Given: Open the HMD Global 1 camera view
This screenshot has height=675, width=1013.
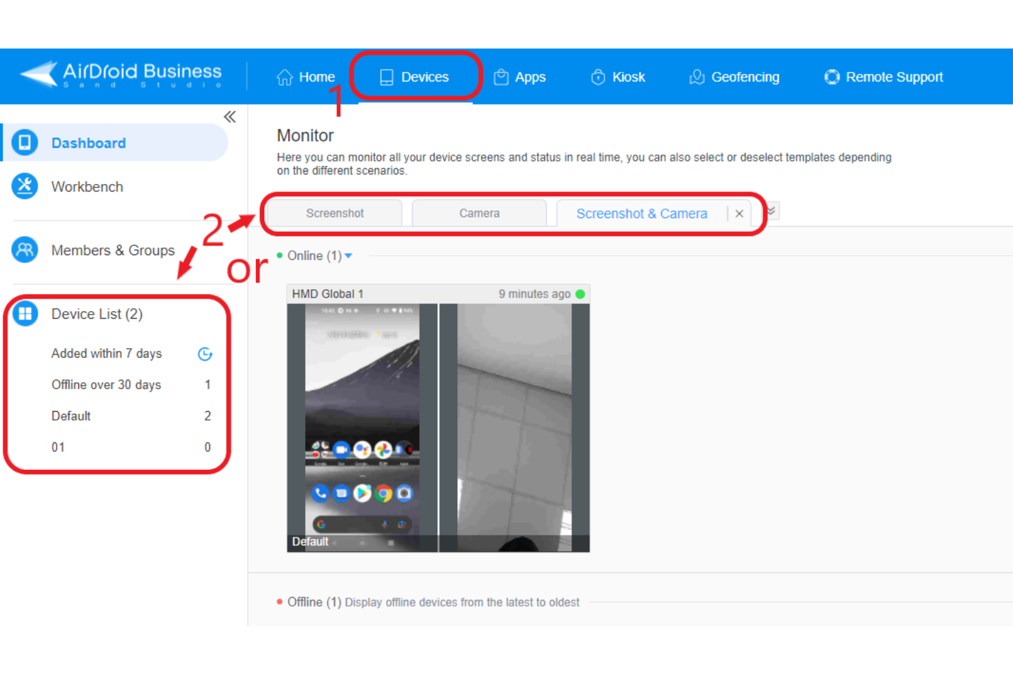Looking at the screenshot, I should (514, 427).
